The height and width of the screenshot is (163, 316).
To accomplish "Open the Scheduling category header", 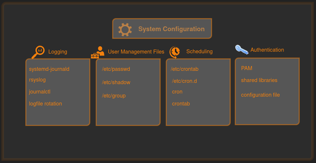I will [x=199, y=51].
